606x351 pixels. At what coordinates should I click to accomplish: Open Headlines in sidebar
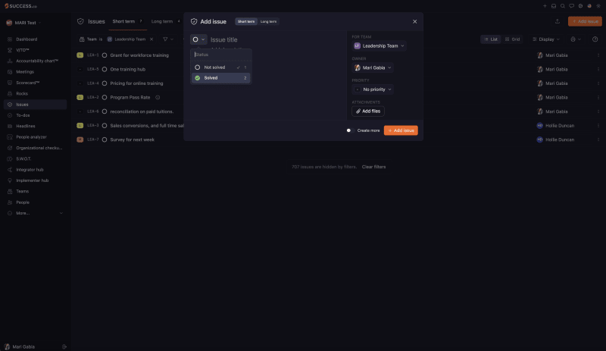[x=26, y=126]
